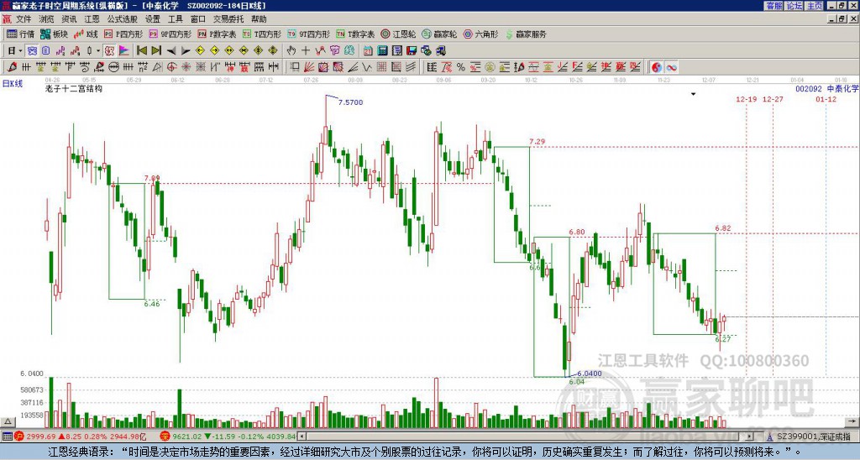Open the calendar icon in toolbar
The width and height of the screenshot is (860, 460).
(x=368, y=51)
